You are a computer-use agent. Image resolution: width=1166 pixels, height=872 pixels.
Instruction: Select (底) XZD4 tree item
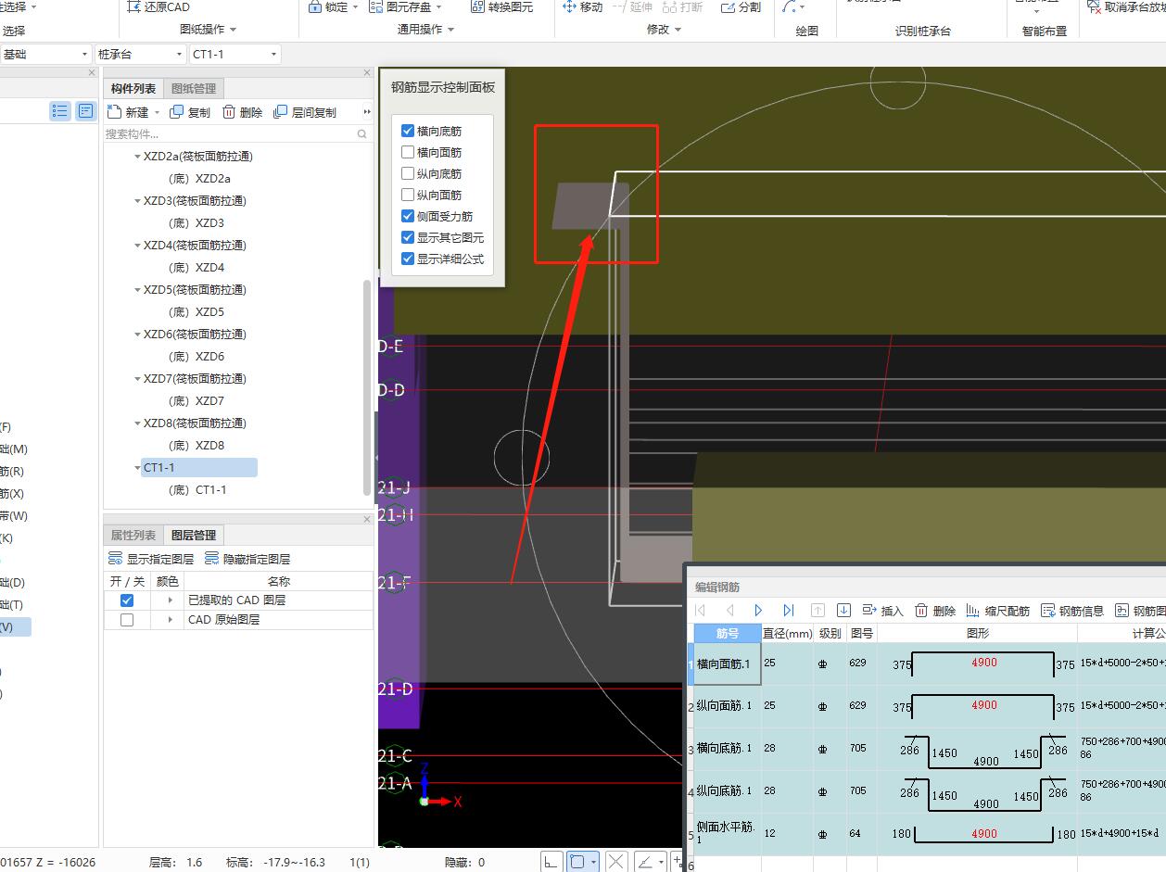196,268
